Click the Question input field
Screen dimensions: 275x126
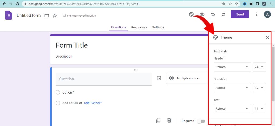(x=103, y=79)
